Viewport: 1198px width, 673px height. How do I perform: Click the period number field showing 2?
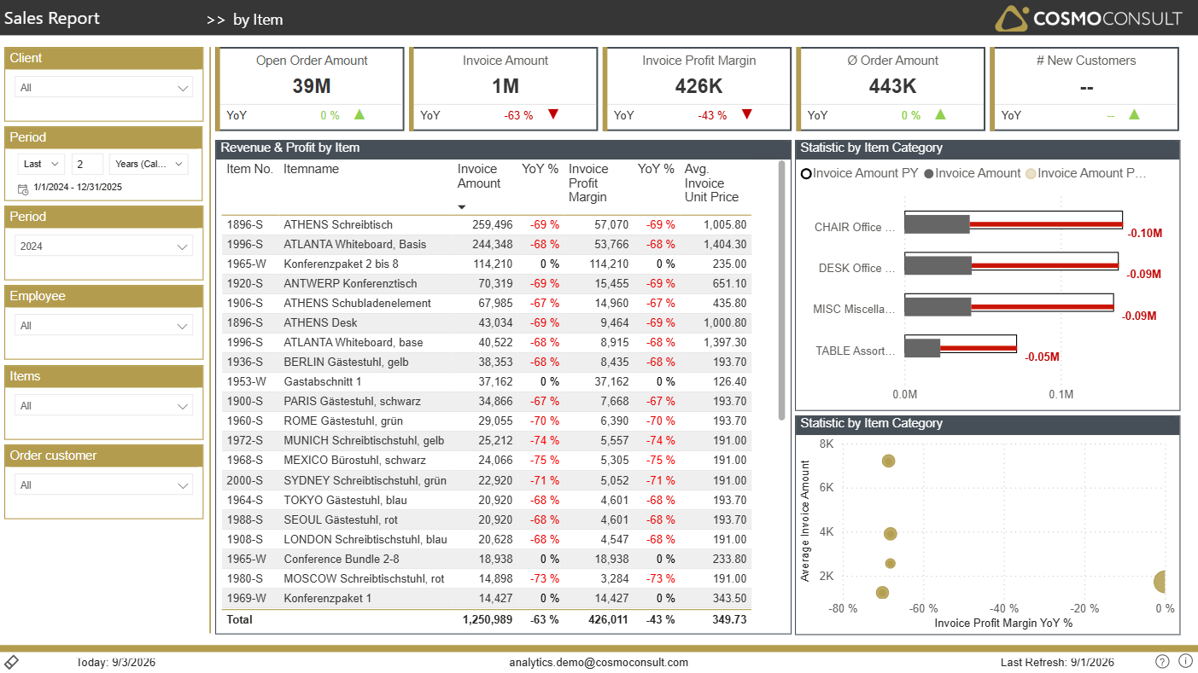(x=87, y=164)
